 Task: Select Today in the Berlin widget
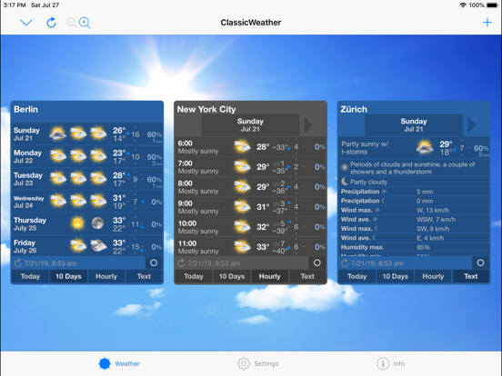tap(30, 276)
